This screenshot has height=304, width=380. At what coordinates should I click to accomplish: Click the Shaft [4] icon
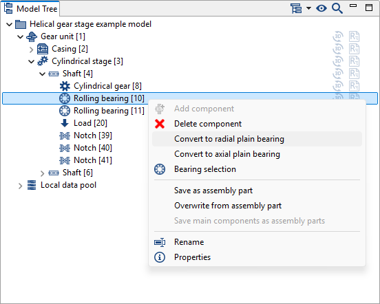[x=54, y=74]
